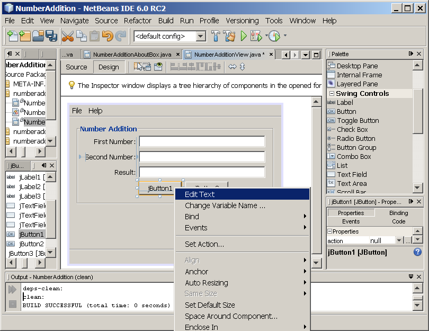Switch to NumberAdditionAboutBox.java tab

click(132, 55)
